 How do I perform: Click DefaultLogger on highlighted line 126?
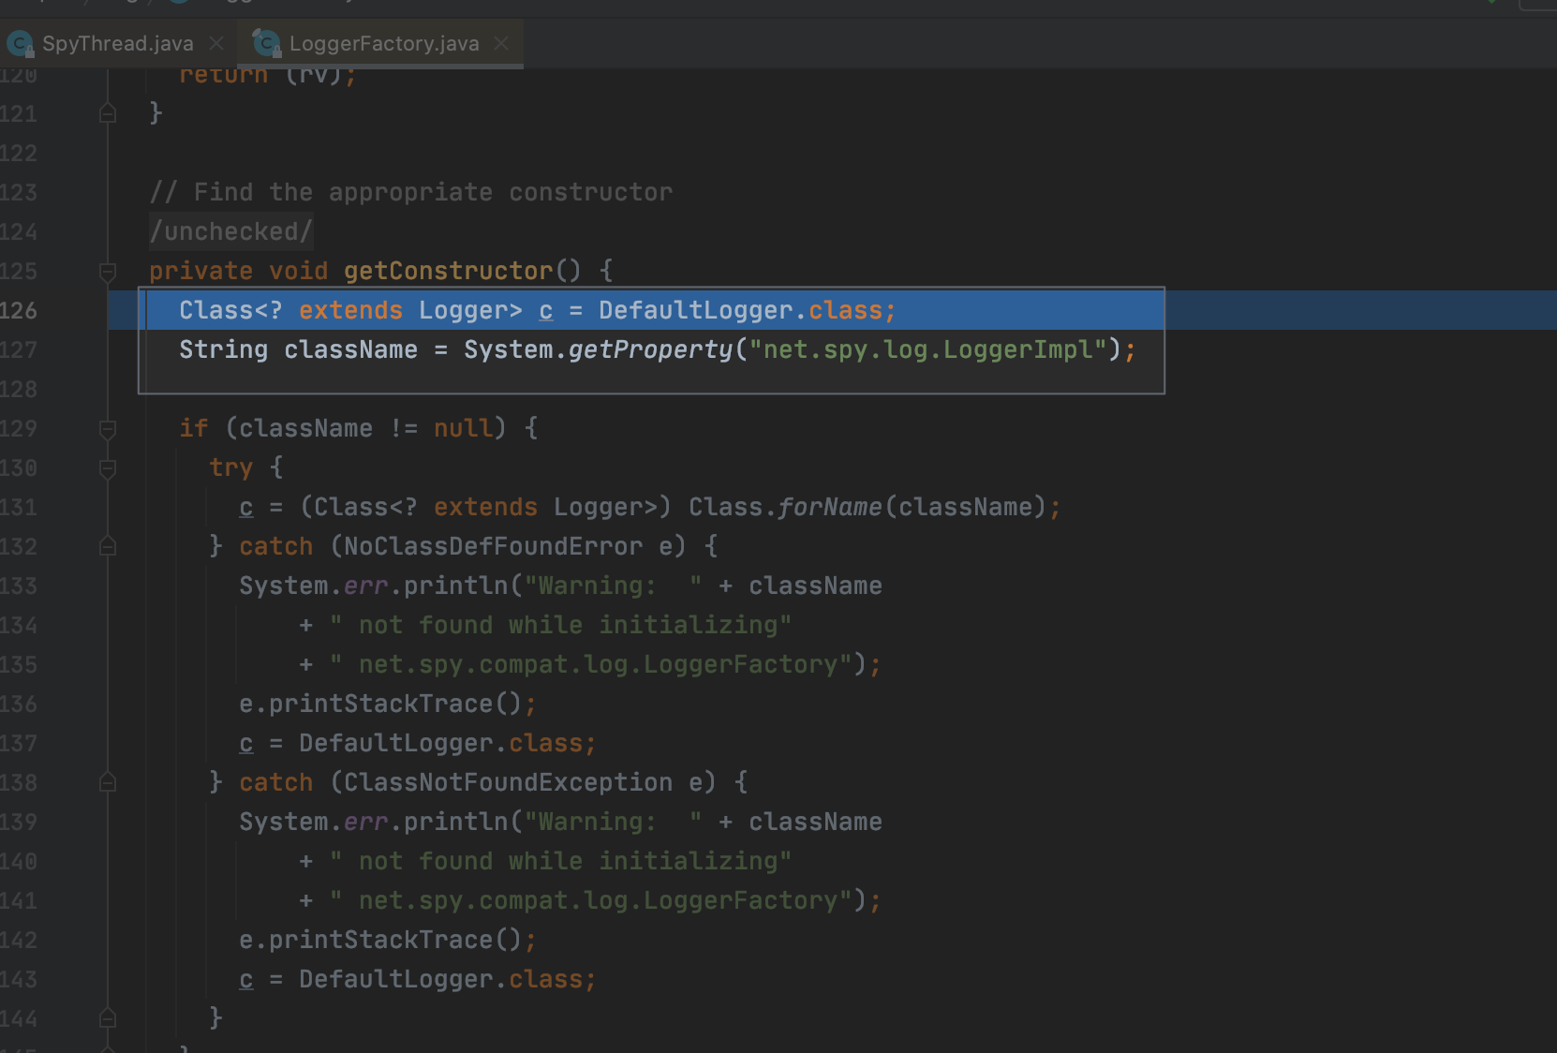[x=696, y=310]
